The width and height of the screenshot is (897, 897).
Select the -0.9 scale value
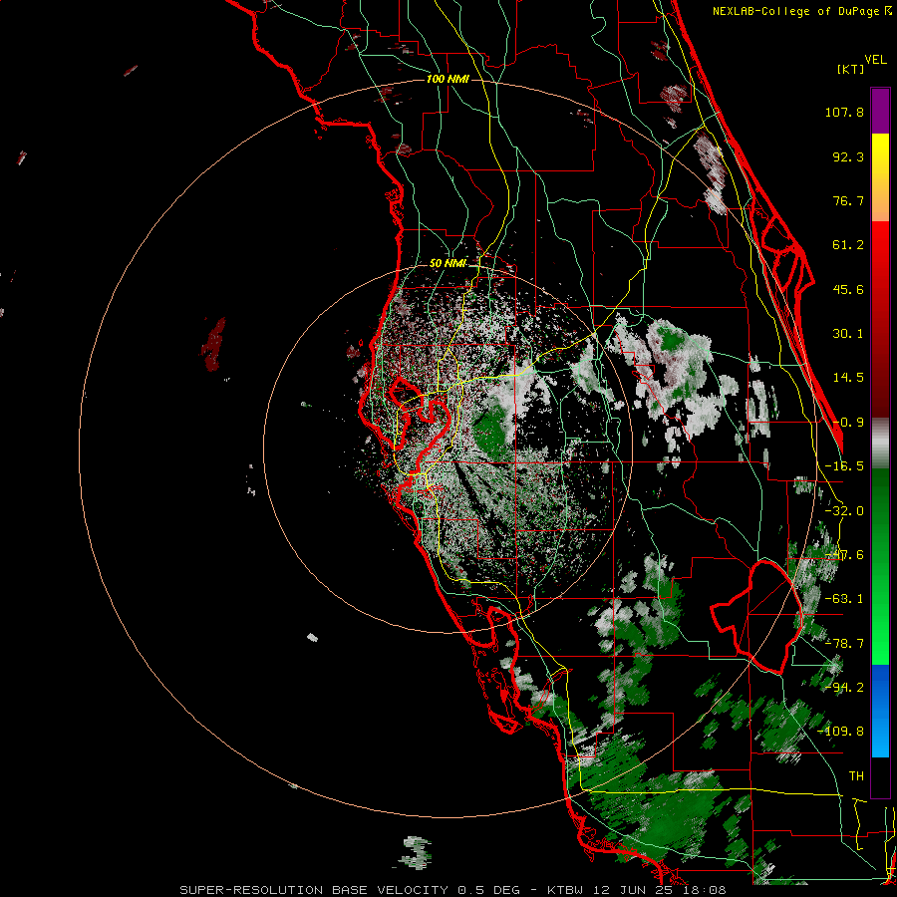(848, 423)
